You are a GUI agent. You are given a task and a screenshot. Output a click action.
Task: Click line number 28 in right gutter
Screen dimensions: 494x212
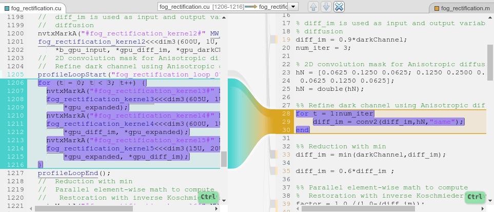point(286,113)
